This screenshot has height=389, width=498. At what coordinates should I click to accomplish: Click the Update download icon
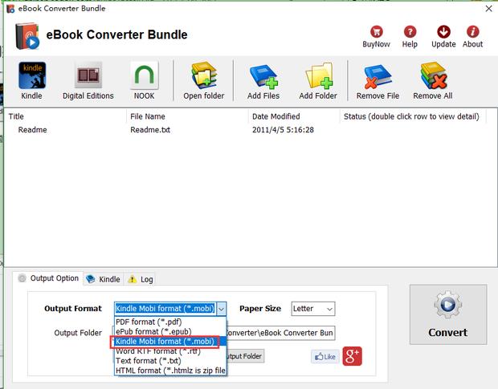click(x=443, y=32)
